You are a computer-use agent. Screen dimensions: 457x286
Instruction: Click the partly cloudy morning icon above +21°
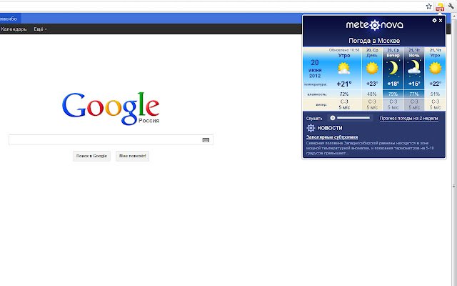[343, 69]
